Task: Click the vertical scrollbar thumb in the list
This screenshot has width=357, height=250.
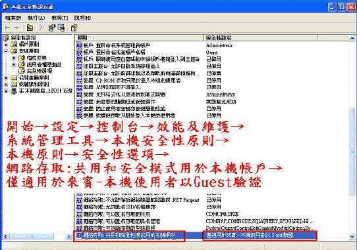Action: [x=352, y=152]
